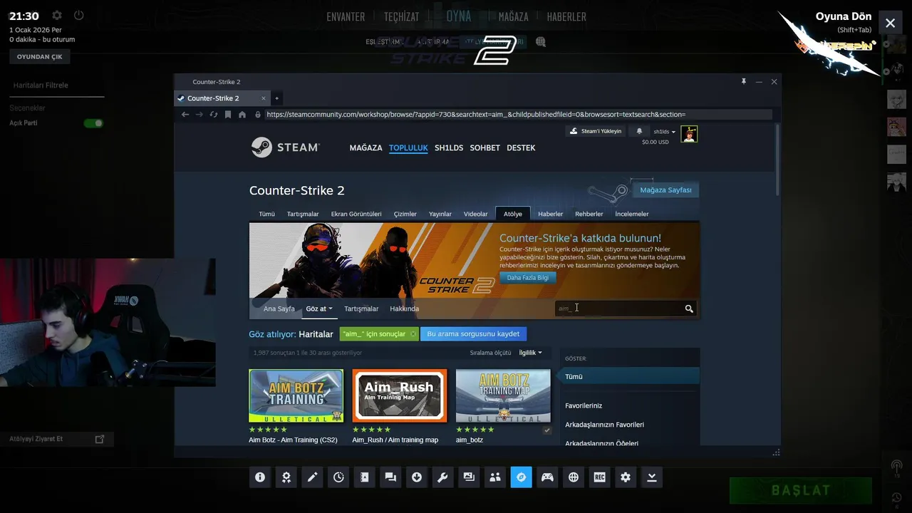Click the OYUNDAN ÇIK button

click(40, 56)
